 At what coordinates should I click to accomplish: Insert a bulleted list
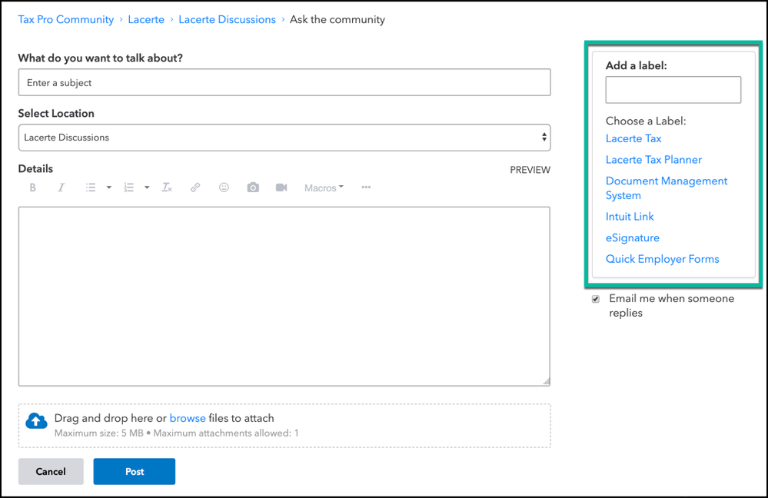(x=91, y=188)
